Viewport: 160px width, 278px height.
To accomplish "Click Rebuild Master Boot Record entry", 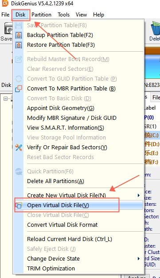I will [68, 59].
